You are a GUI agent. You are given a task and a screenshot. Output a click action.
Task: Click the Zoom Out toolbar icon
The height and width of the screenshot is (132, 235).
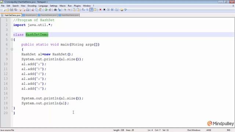coord(69,10)
